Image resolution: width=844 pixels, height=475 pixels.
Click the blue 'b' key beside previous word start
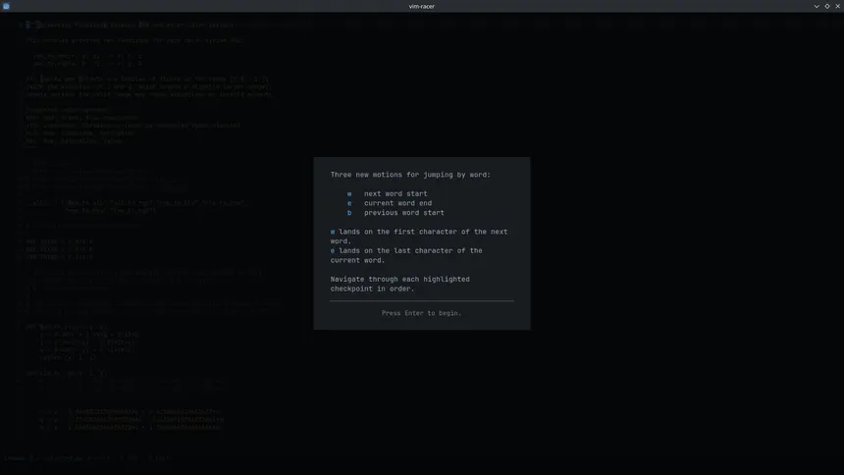tap(349, 213)
